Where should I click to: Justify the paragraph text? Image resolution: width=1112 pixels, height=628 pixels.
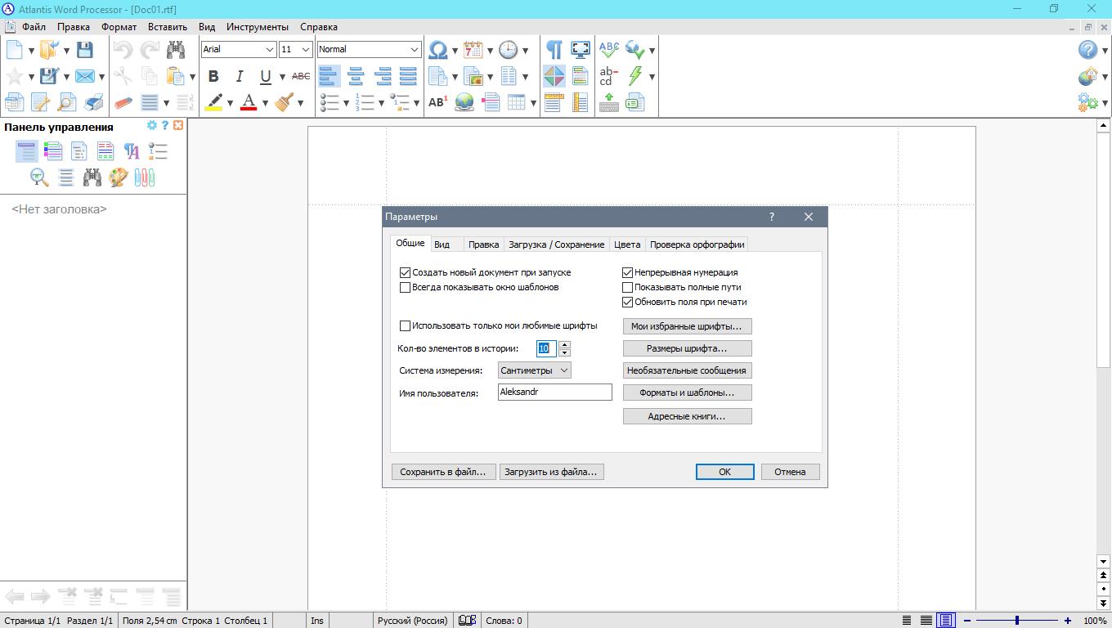(x=408, y=76)
